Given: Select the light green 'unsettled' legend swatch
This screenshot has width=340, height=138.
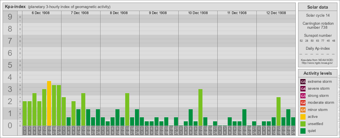Looking at the screenshot, I should point(303,124).
